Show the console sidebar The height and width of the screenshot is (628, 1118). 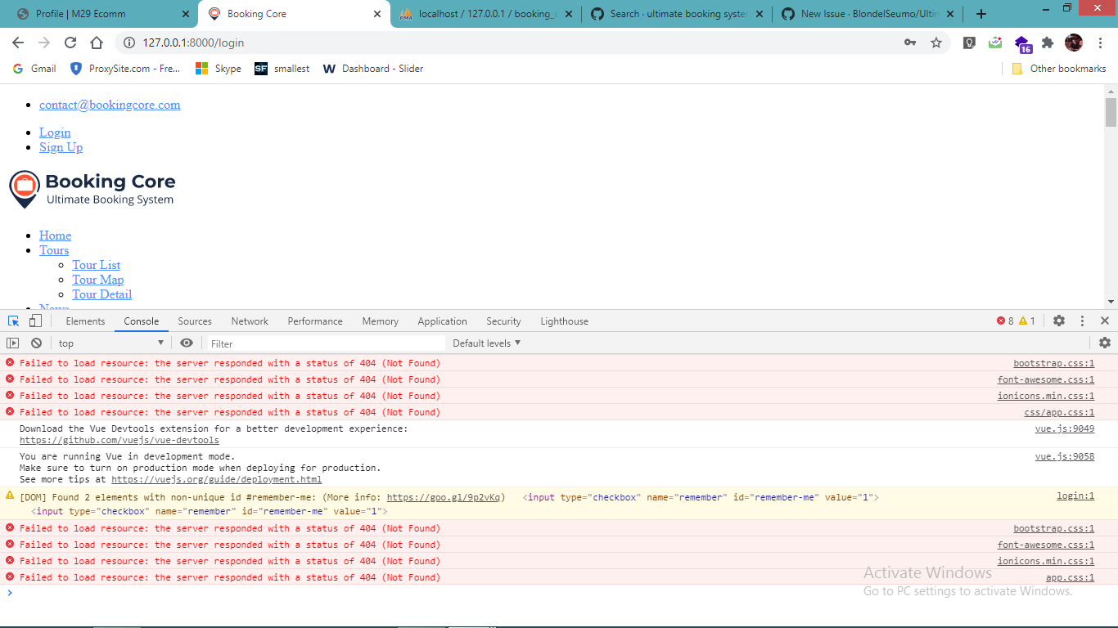click(x=13, y=343)
